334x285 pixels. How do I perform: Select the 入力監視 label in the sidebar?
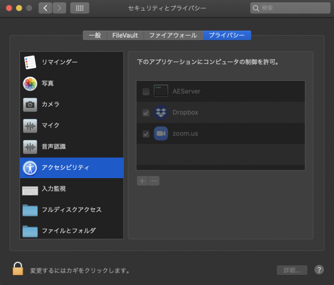(x=53, y=189)
